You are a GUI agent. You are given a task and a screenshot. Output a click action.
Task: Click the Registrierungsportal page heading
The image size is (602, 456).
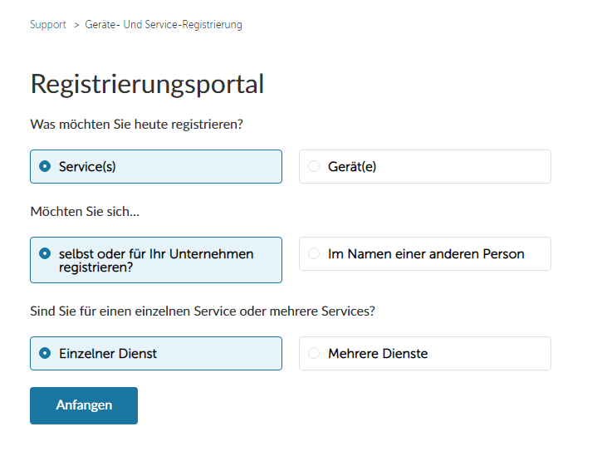[148, 85]
